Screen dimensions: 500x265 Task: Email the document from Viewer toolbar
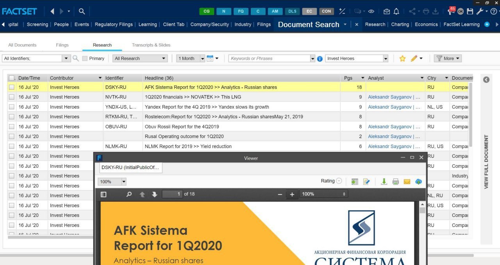coord(407,181)
